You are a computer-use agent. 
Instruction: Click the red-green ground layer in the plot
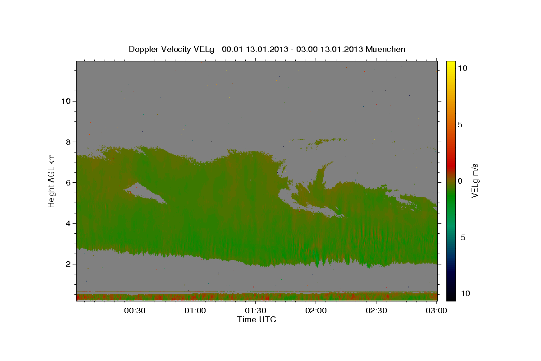tap(257, 297)
